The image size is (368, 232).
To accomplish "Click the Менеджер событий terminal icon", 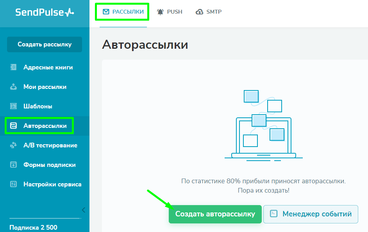I will tap(273, 214).
